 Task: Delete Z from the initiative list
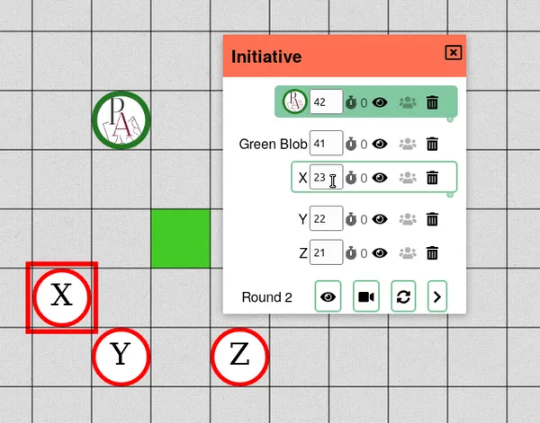click(432, 253)
